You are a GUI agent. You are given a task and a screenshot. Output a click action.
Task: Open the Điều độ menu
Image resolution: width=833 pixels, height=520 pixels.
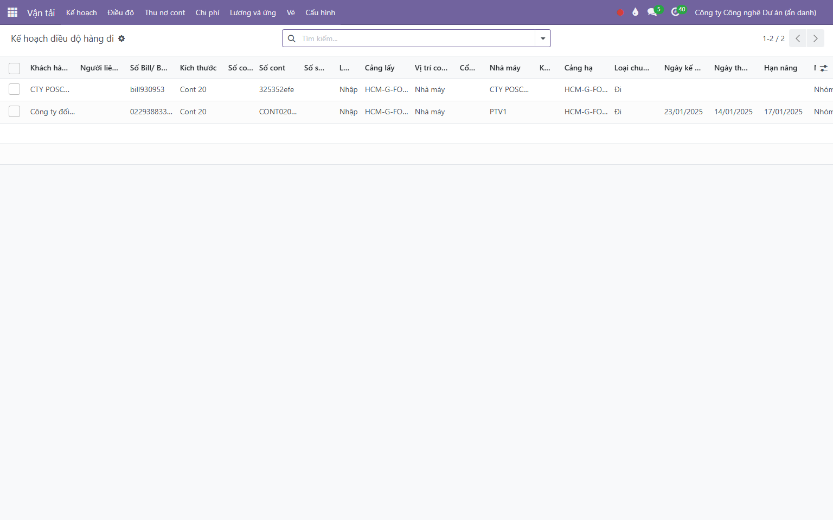tap(121, 12)
